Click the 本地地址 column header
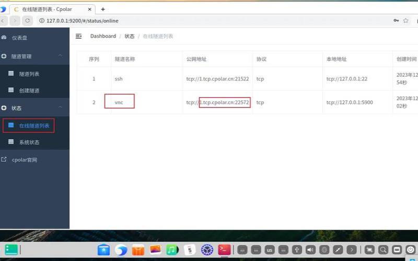 336,59
